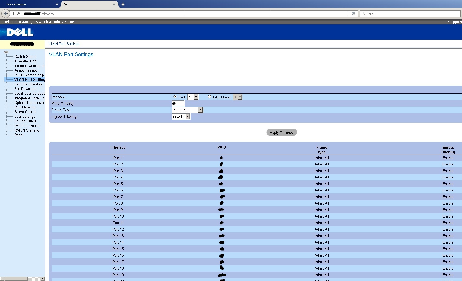The height and width of the screenshot is (281, 462).
Task: Open VLAN Membership in the sidebar
Action: pyautogui.click(x=29, y=75)
